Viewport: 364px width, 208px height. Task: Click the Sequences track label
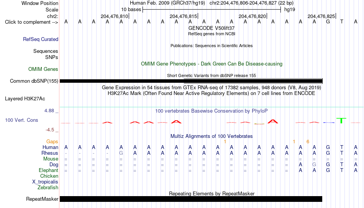click(x=46, y=51)
